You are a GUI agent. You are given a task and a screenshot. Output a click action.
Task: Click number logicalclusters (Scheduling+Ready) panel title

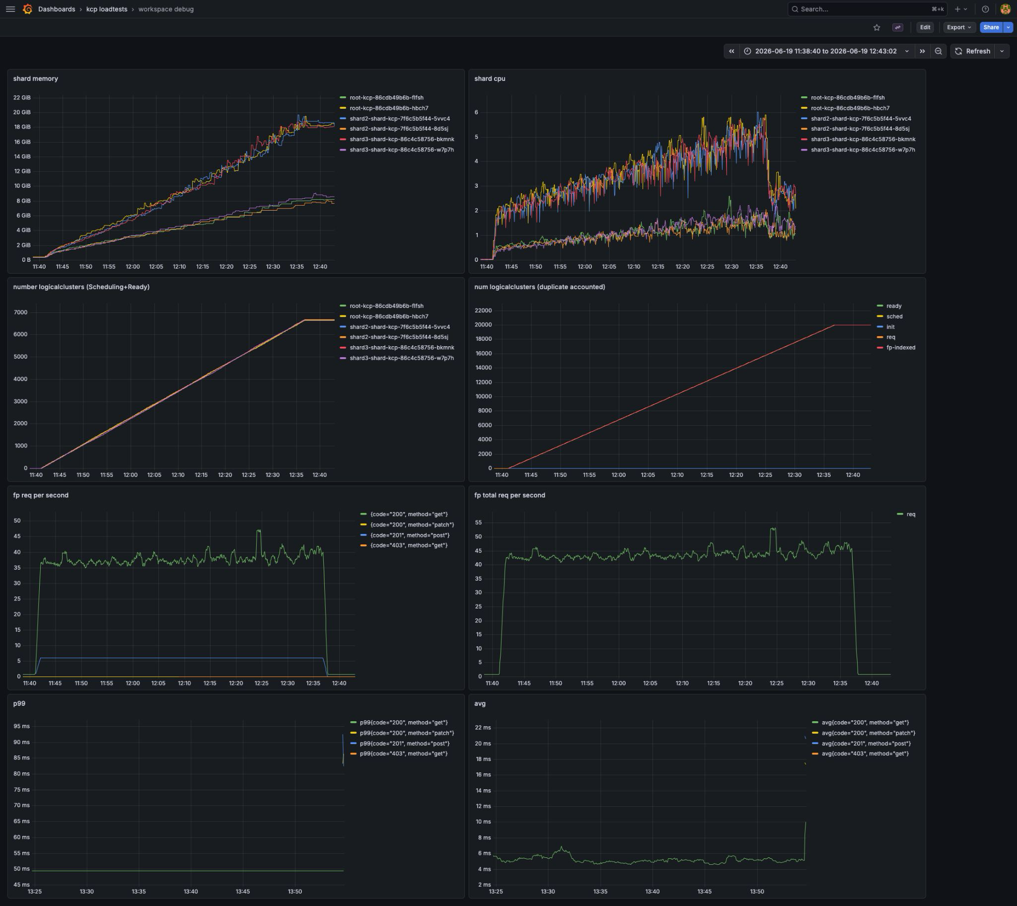(81, 287)
